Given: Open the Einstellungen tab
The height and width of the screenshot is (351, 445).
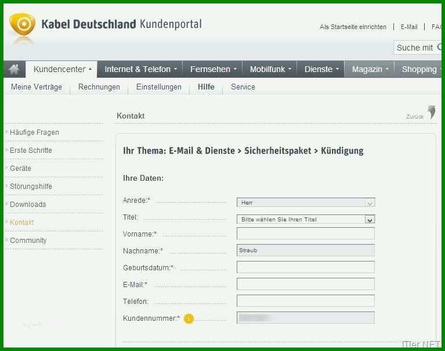Looking at the screenshot, I should (158, 87).
